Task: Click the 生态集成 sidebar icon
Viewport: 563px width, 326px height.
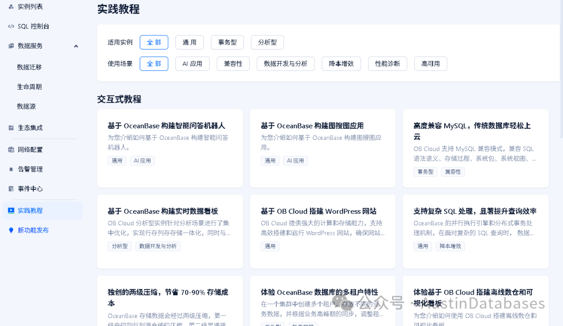Action: (11, 128)
